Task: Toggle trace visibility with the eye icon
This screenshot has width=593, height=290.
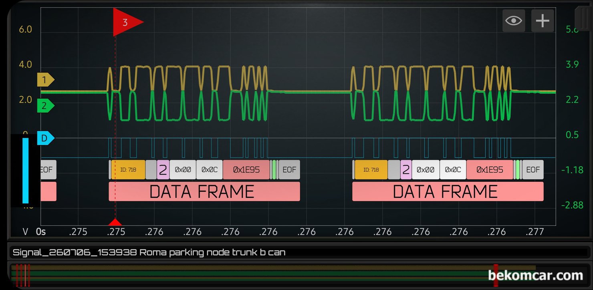Action: (514, 20)
